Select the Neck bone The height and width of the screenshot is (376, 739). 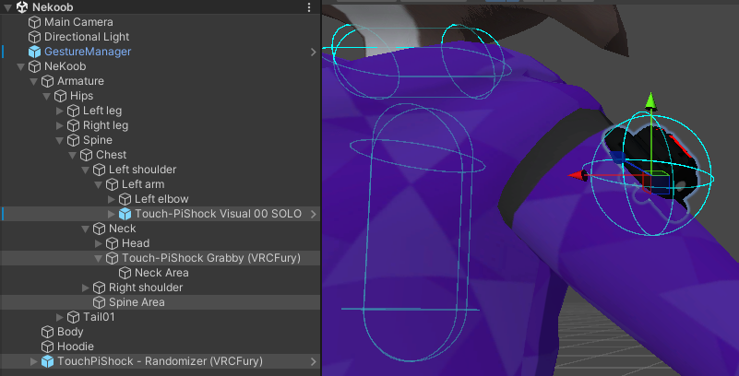point(123,229)
